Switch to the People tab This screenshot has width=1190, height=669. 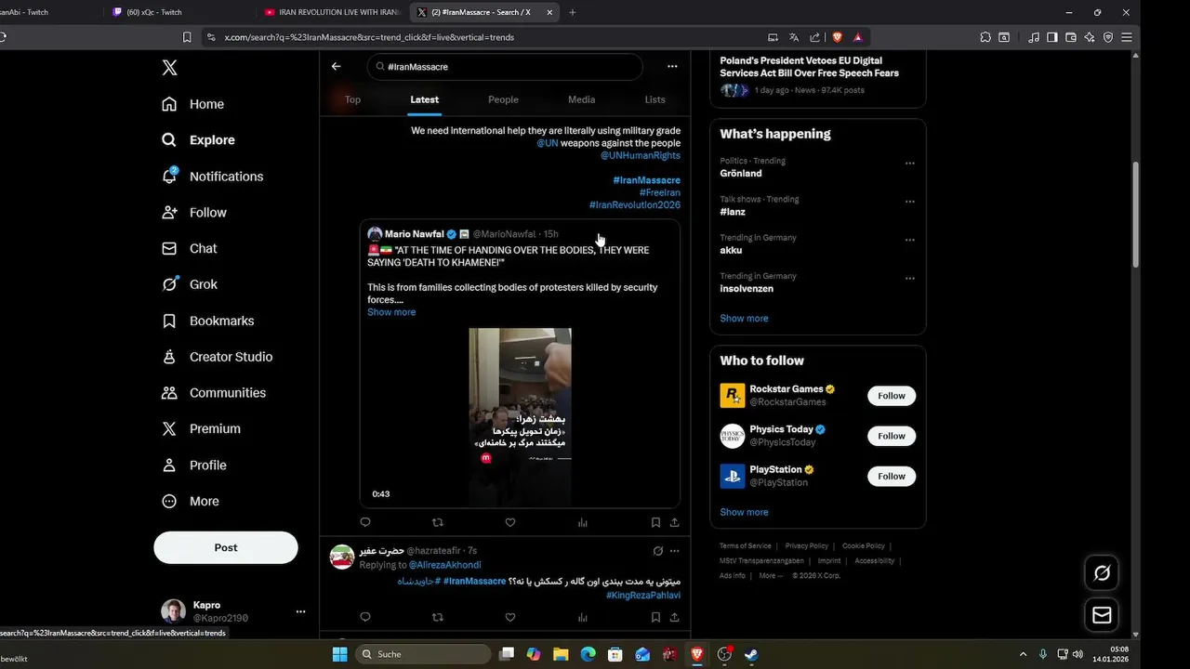click(503, 99)
